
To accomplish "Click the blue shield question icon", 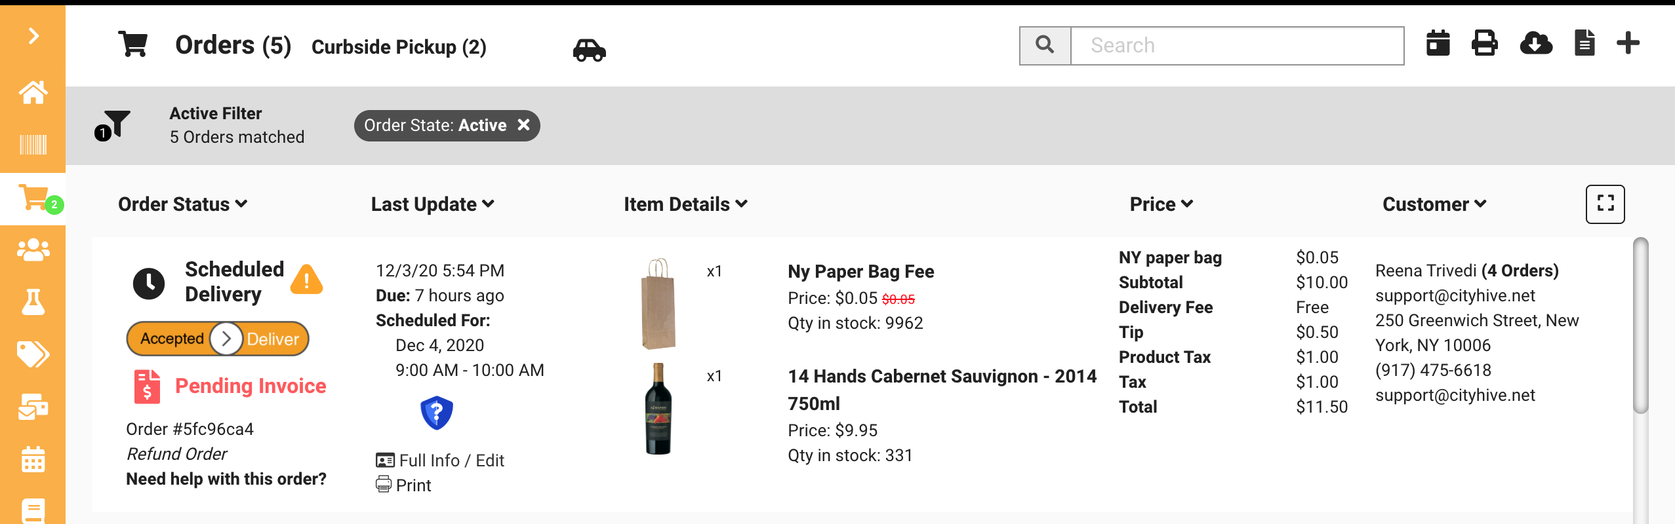I will [x=437, y=413].
